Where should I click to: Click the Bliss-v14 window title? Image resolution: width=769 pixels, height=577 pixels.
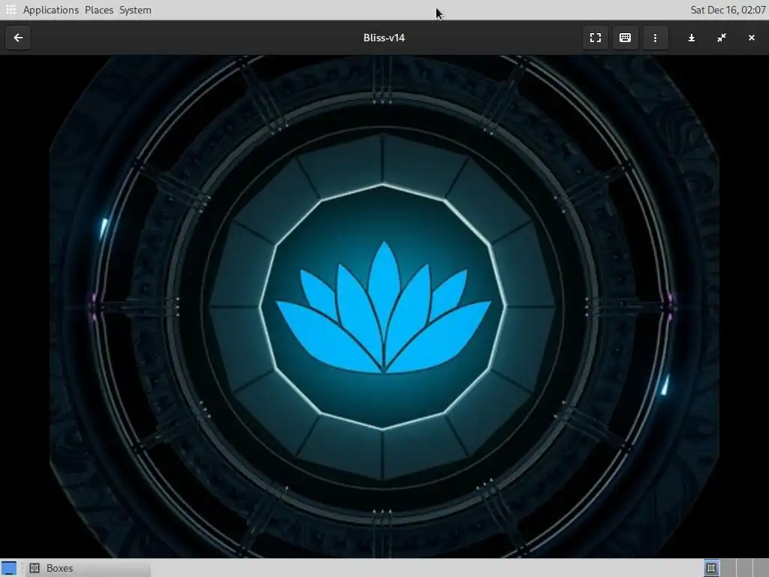pyautogui.click(x=384, y=38)
